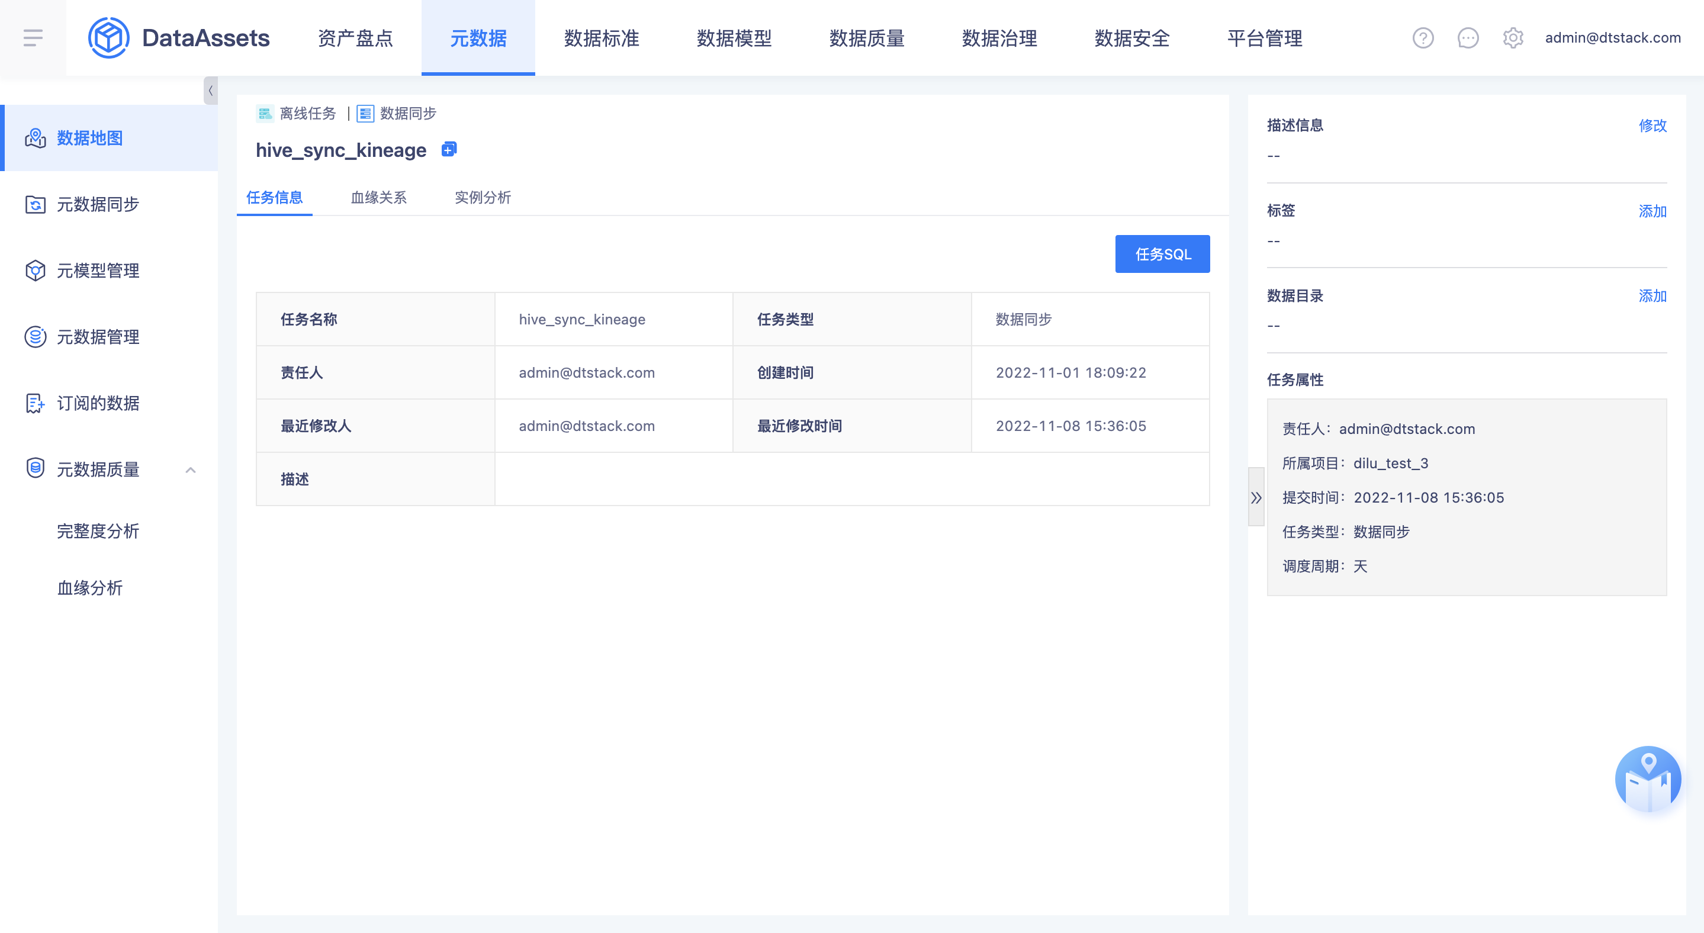Toggle the hamburger menu icon
This screenshot has width=1704, height=933.
33,38
